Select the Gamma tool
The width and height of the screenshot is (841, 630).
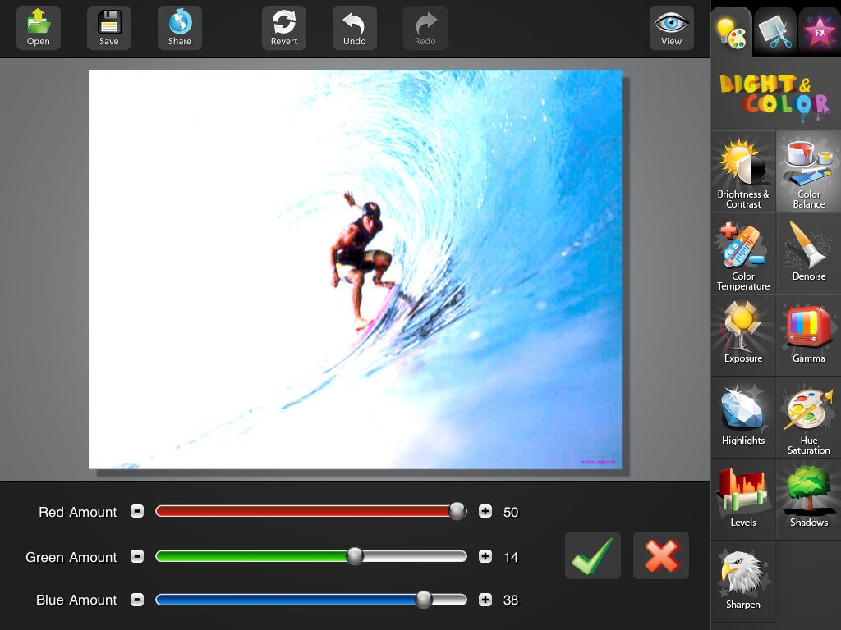pos(809,336)
